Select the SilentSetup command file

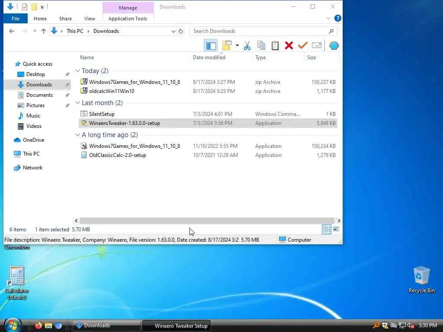pos(208,114)
